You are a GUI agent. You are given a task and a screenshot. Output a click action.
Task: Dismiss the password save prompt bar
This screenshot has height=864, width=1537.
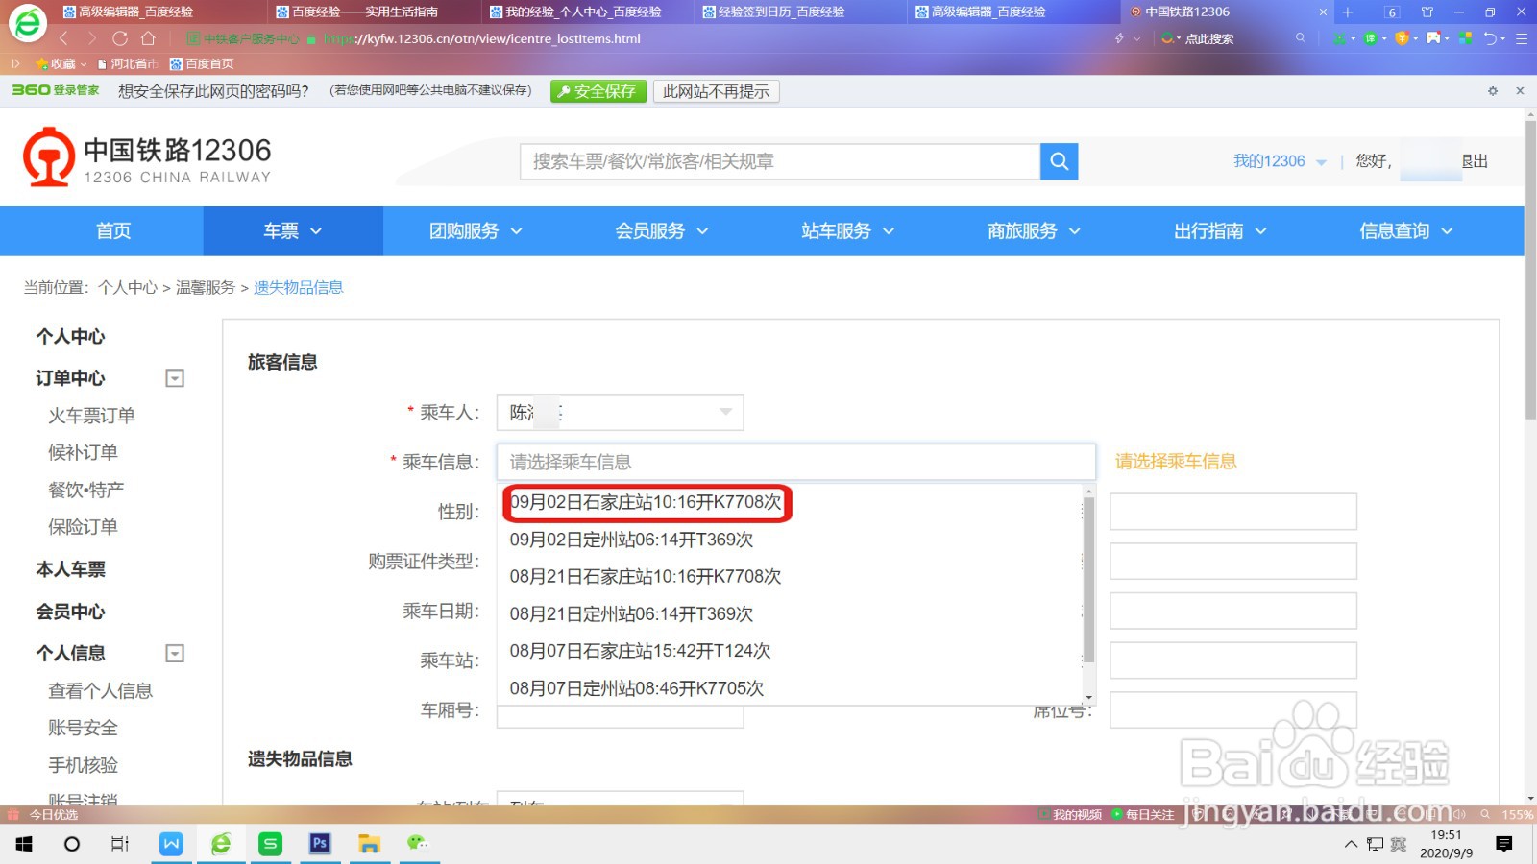coord(1520,91)
